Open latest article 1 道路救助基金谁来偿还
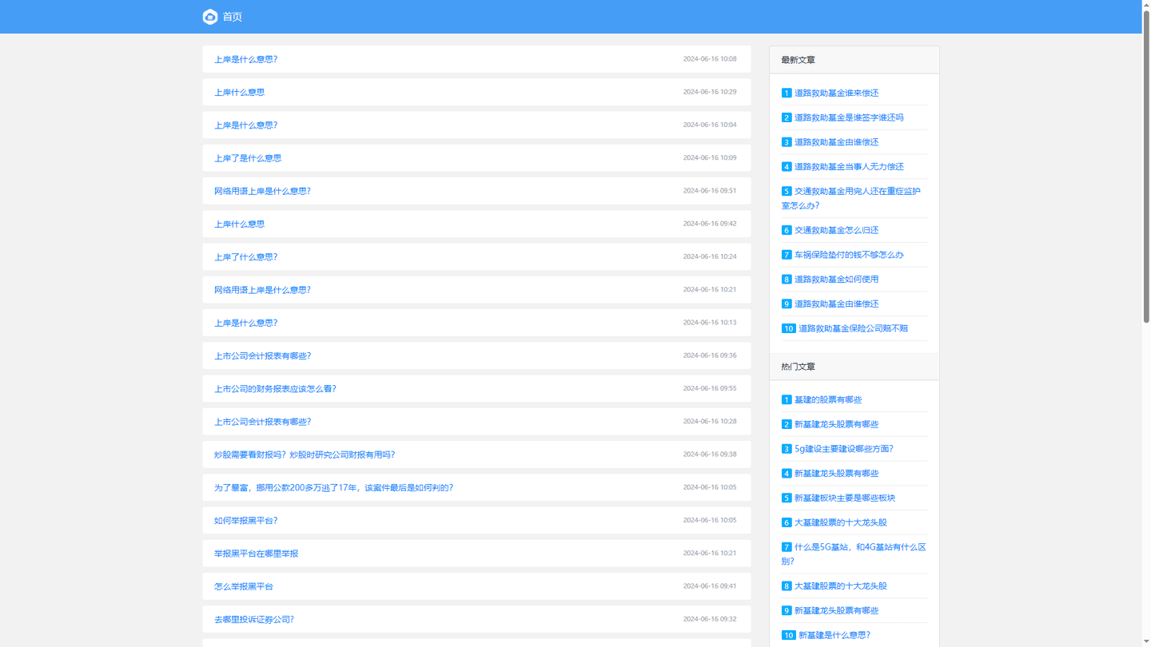 [836, 93]
